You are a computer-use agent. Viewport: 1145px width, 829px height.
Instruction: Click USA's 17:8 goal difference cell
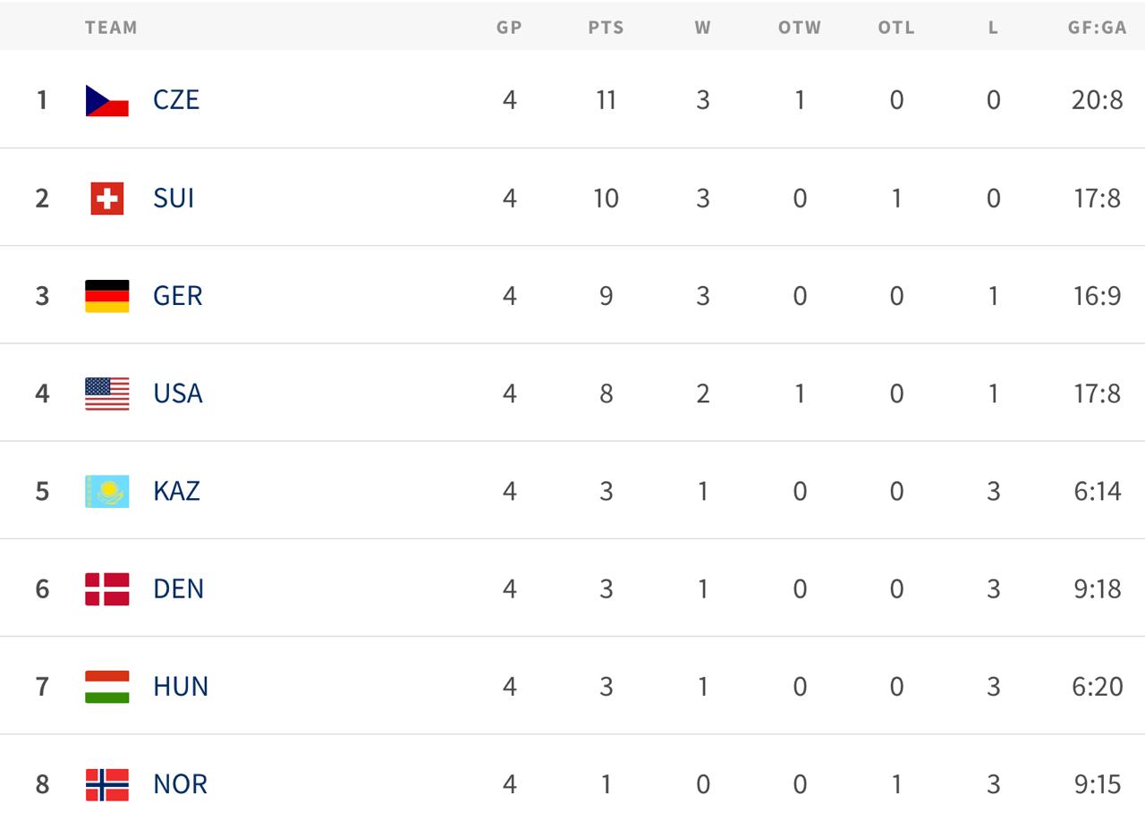coord(1097,393)
